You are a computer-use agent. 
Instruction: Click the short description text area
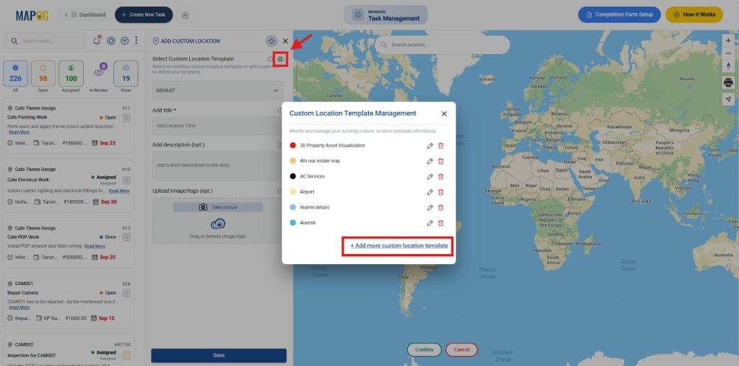(217, 165)
